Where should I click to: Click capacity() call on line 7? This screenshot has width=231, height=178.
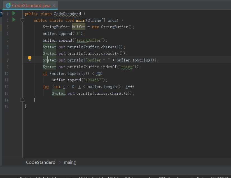[x=113, y=53]
